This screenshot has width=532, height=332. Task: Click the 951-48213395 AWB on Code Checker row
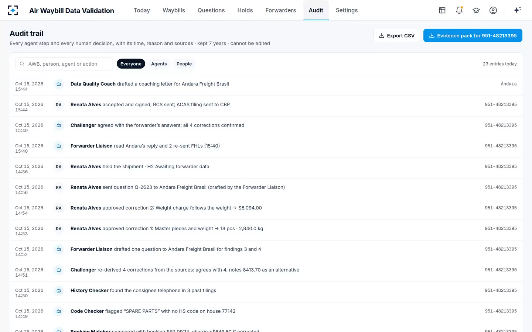tap(501, 311)
